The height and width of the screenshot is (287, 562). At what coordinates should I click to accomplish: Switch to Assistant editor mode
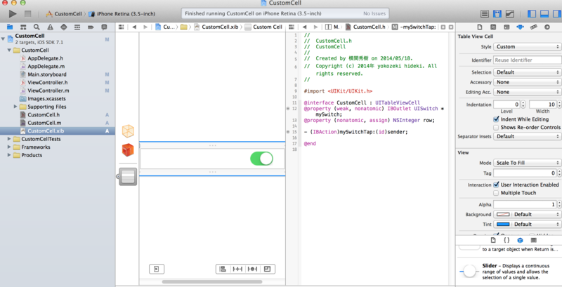pyautogui.click(x=497, y=14)
